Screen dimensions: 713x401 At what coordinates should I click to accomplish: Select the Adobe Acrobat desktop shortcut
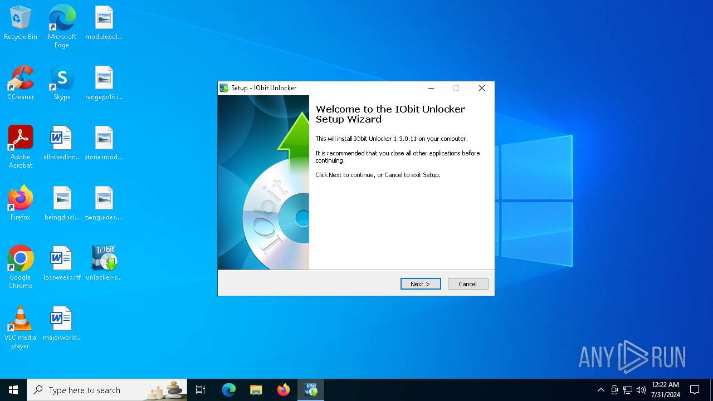coord(21,147)
